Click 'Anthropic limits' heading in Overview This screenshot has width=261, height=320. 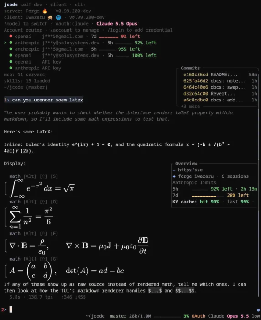point(194,183)
